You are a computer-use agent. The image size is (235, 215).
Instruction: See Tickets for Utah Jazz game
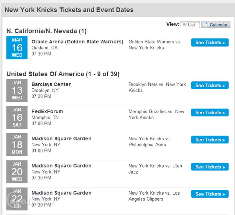[x=210, y=167]
